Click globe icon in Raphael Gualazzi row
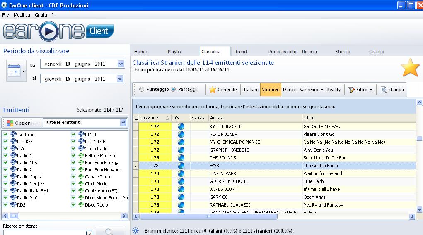 coord(181,205)
